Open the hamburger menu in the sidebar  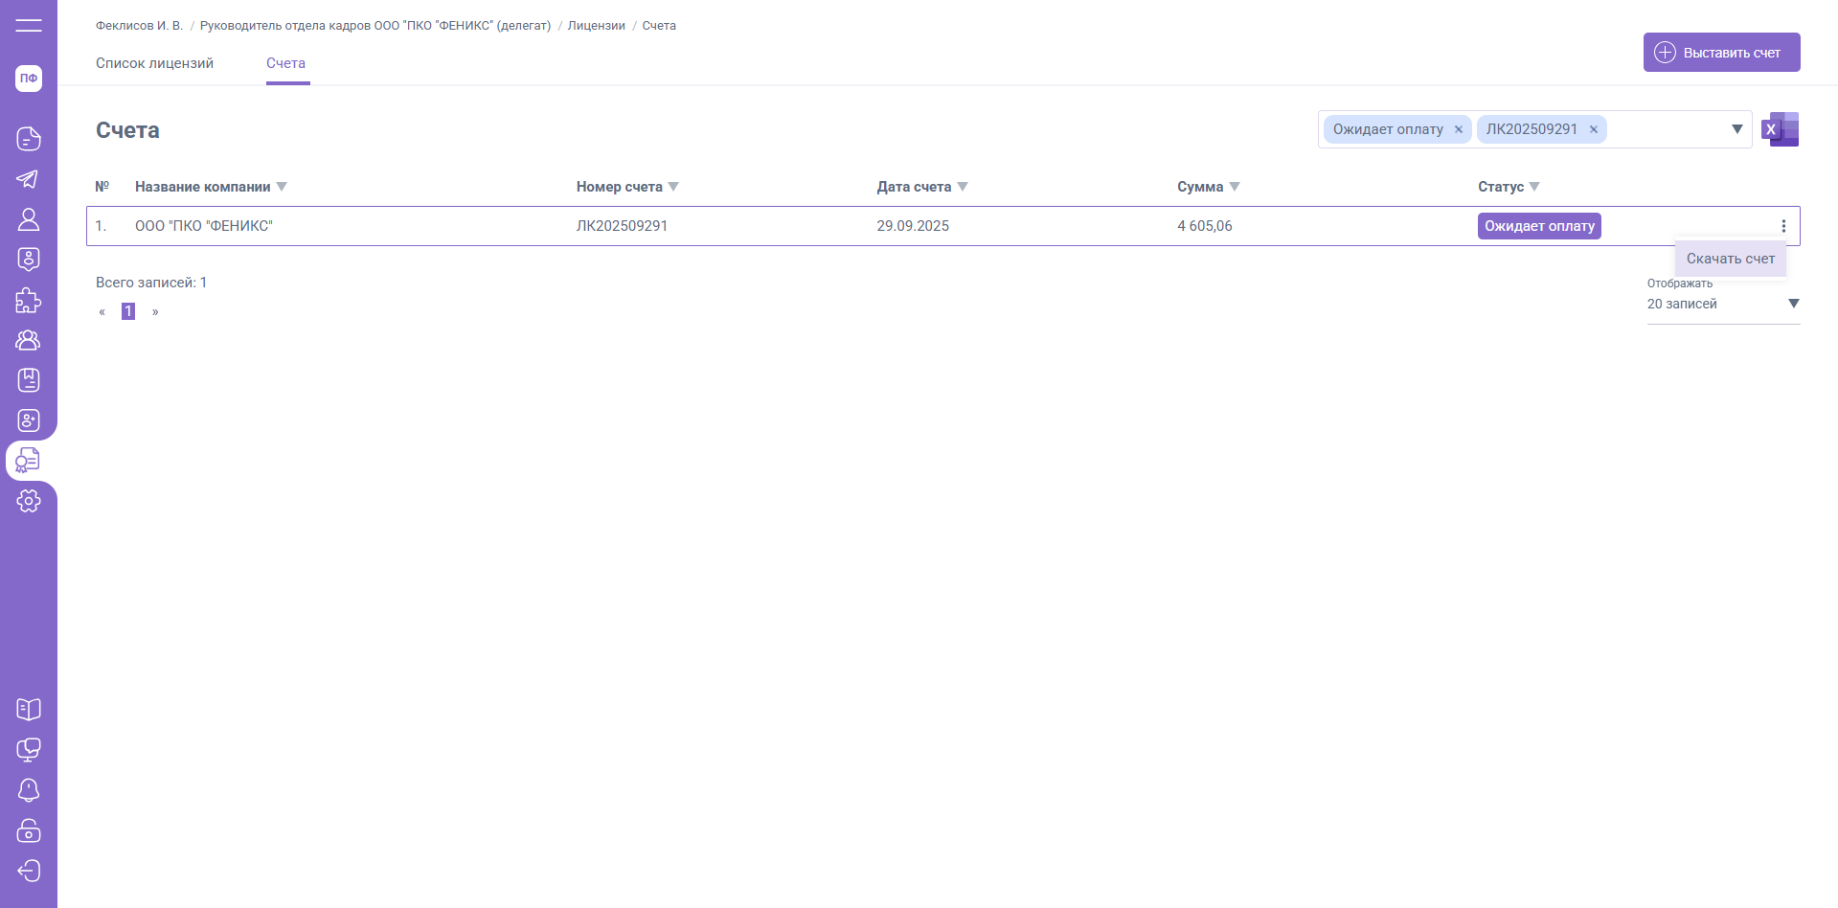29,25
